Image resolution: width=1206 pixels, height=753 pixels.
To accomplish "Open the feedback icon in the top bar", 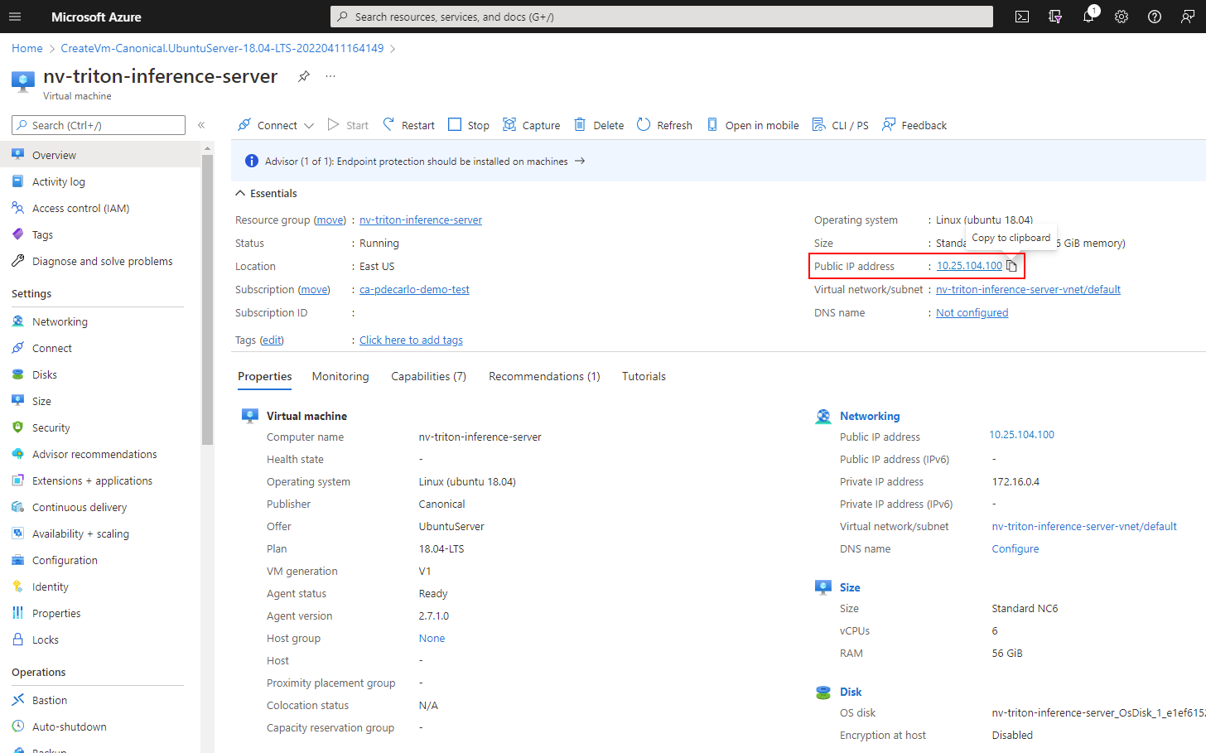I will point(1188,17).
